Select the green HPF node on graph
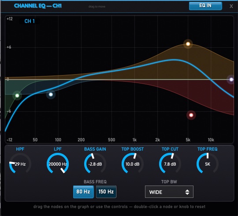The height and width of the screenshot is (216, 238). click(17, 95)
